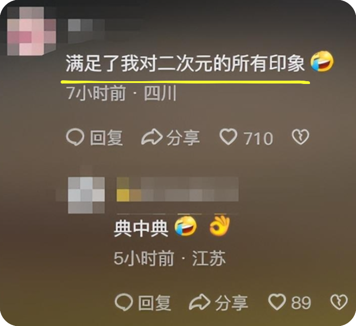Open the first commenter's pixelated pink avatar

(x=31, y=31)
